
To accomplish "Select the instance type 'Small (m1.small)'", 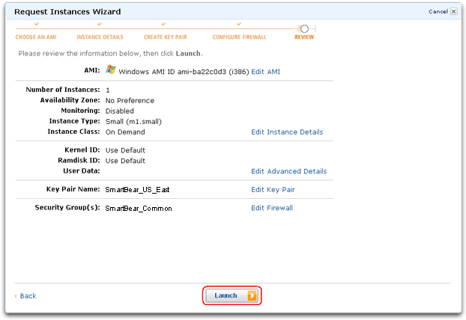I will coord(133,122).
